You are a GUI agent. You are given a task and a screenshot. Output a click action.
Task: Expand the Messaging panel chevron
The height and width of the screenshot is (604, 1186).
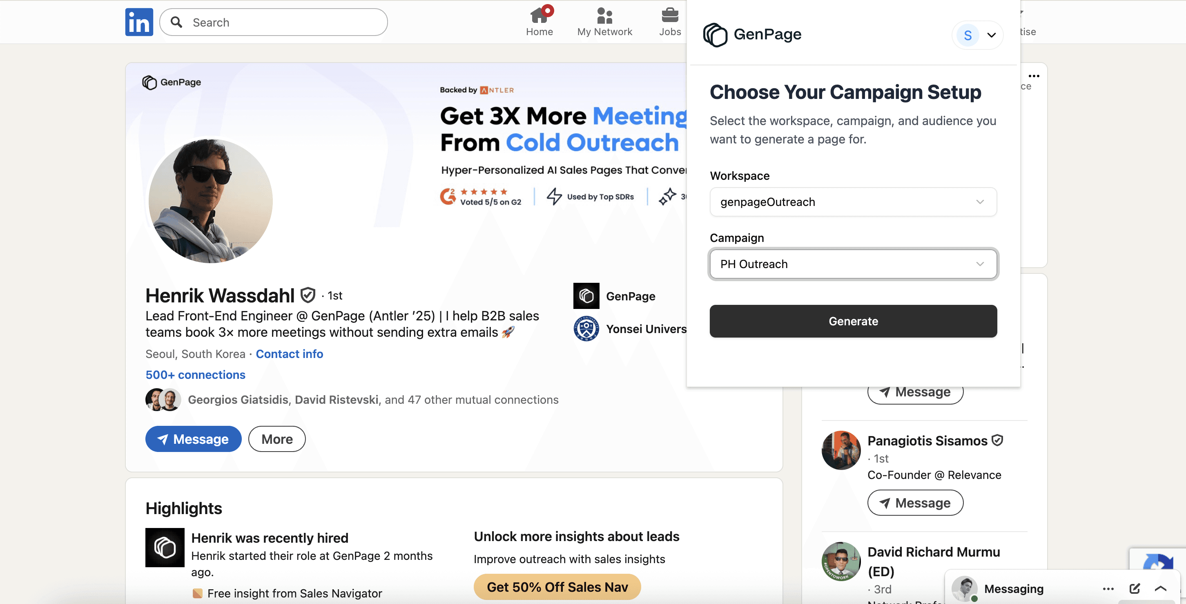pos(1161,588)
